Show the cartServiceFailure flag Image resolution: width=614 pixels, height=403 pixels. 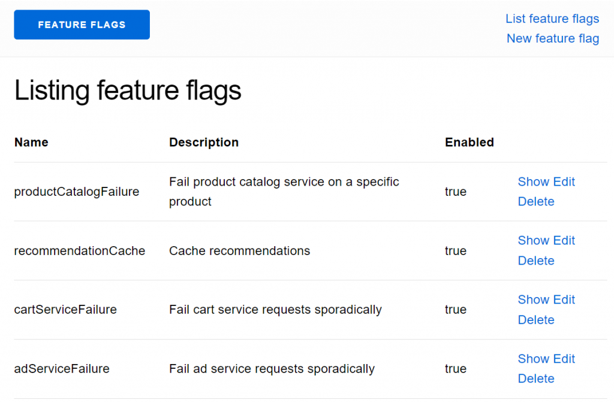pyautogui.click(x=533, y=299)
